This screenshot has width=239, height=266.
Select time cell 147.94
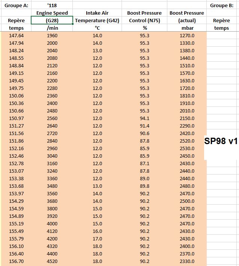pyautogui.click(x=16, y=43)
